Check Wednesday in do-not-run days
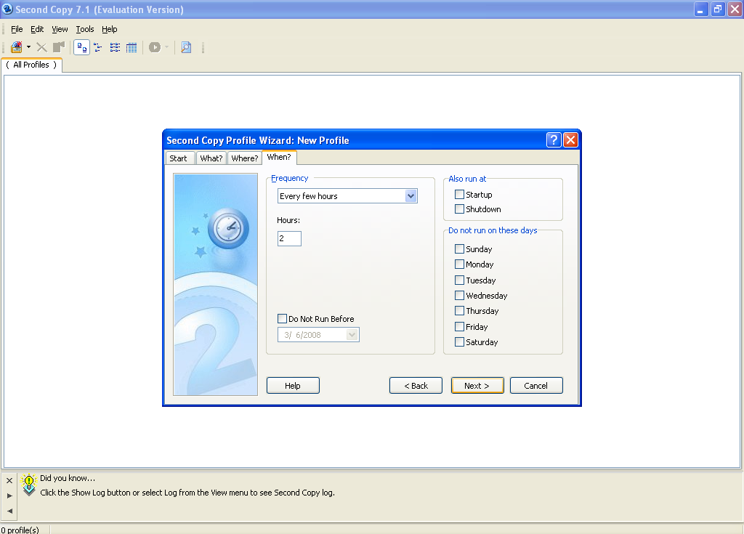Screen dimensions: 744x534 tap(459, 295)
